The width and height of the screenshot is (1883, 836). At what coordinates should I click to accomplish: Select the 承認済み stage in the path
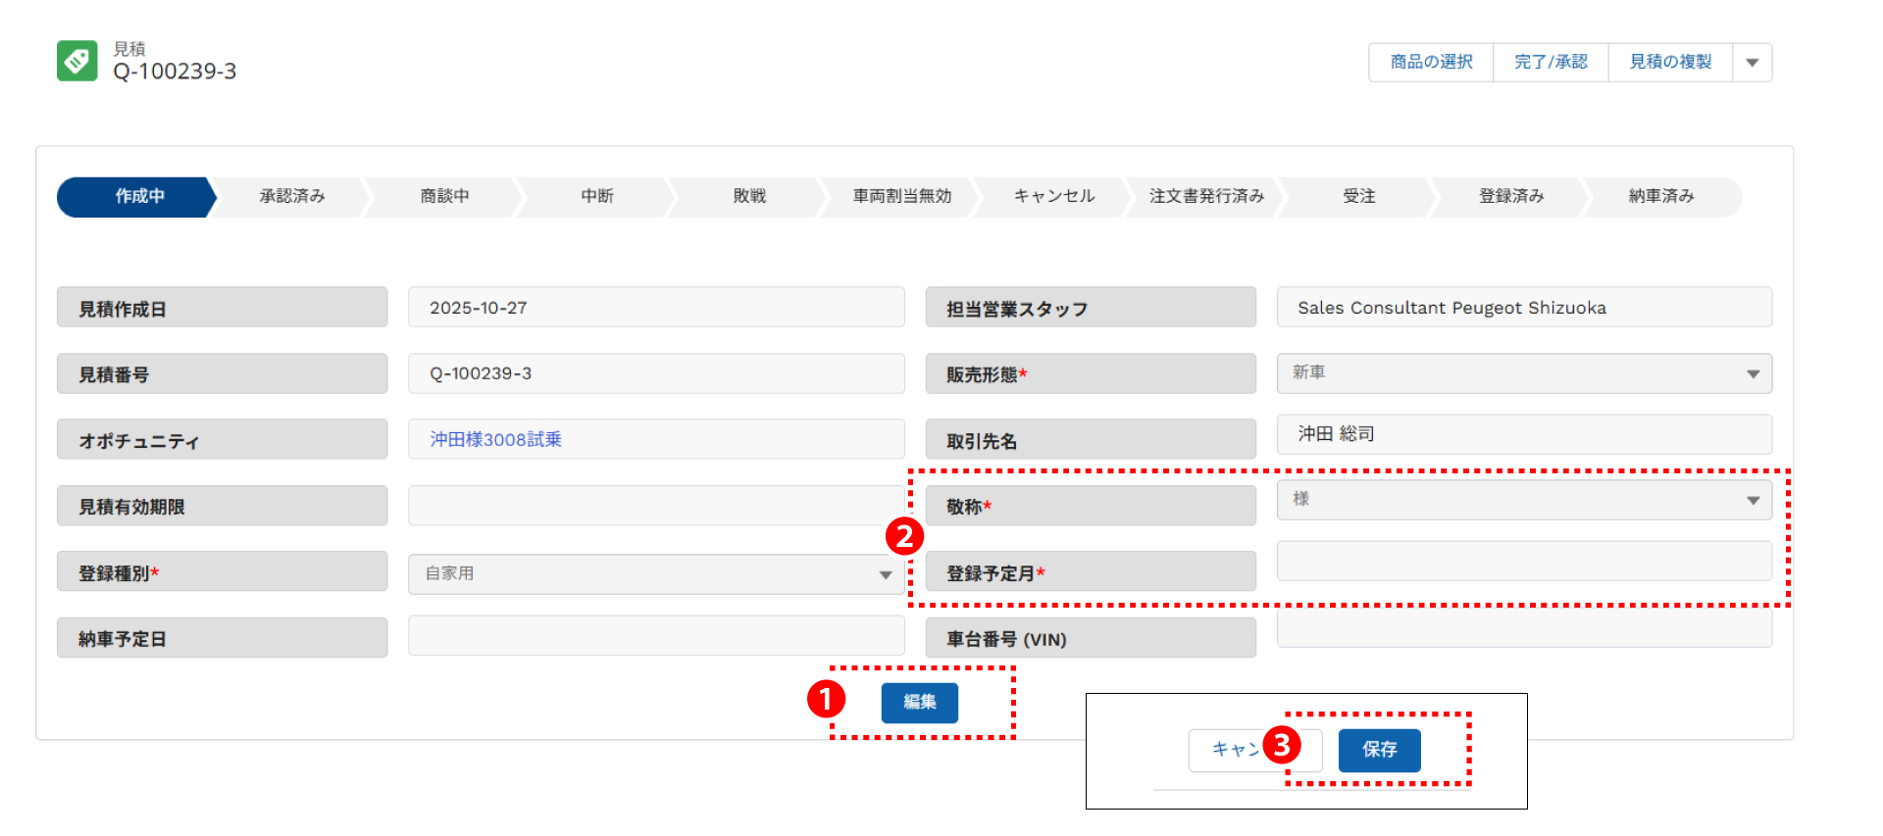click(291, 197)
